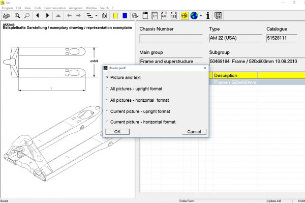The height and width of the screenshot is (203, 305).
Task: Click the pallet truck search icon
Action: tap(136, 16)
